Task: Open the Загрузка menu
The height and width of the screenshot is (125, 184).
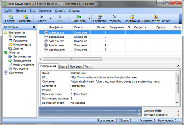Action: (x=45, y=11)
